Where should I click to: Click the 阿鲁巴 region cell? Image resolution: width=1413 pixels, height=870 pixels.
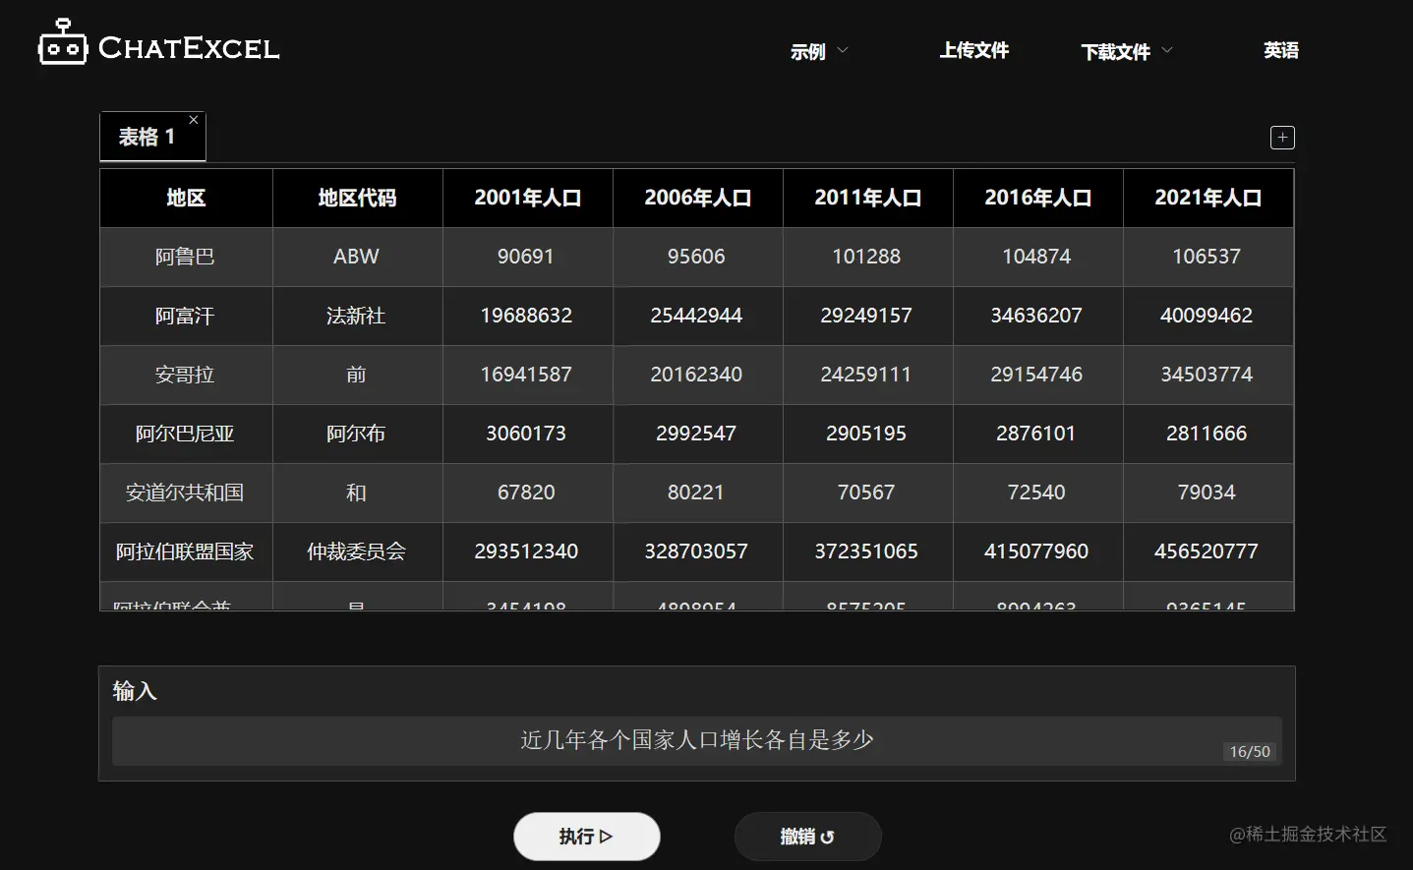(x=186, y=257)
